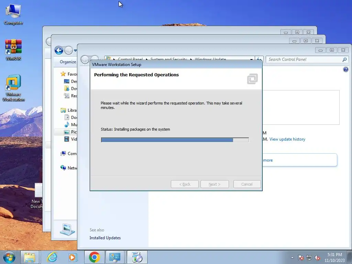Open Windows Media Player taskbar icon
The image size is (352, 264).
[x=73, y=257]
